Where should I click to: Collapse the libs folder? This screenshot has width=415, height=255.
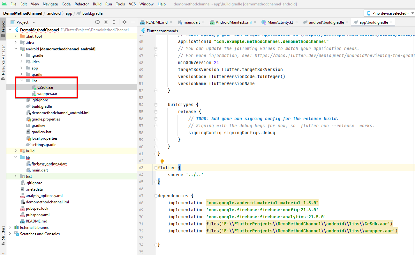[x=22, y=81]
